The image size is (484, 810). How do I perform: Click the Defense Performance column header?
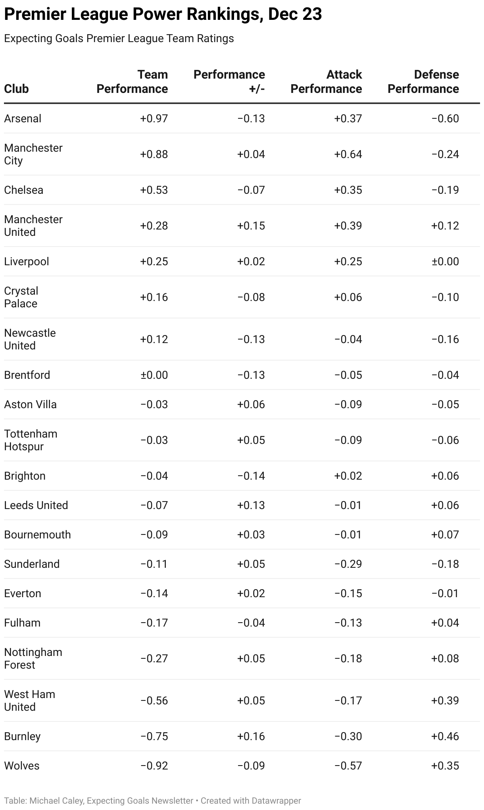coord(423,82)
